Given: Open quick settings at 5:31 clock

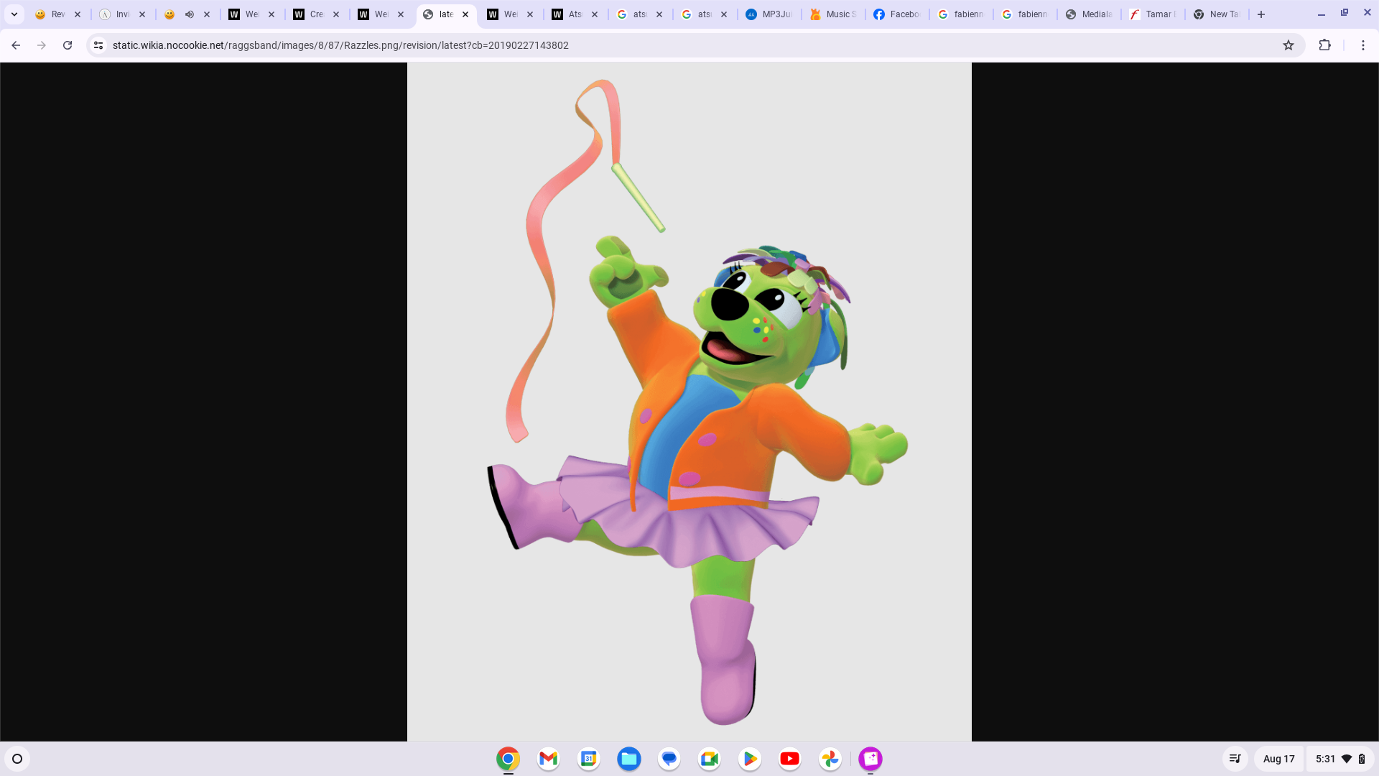Looking at the screenshot, I should (1340, 759).
